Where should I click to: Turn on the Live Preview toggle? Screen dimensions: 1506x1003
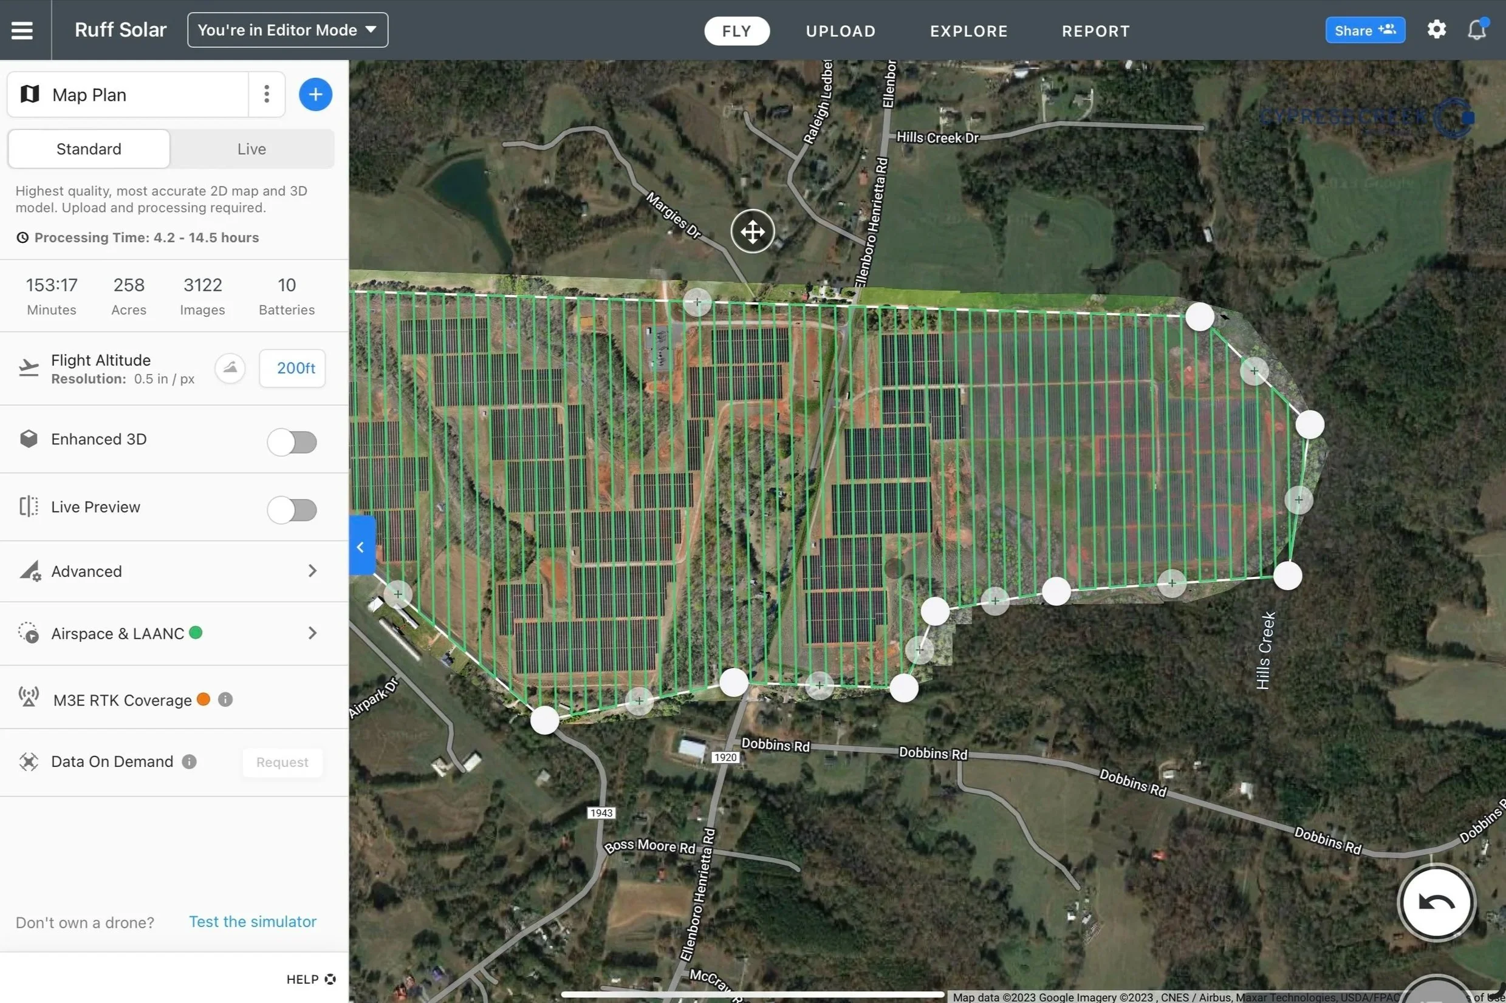[x=292, y=510]
